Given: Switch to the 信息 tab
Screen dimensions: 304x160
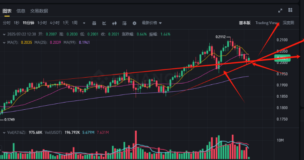Looking at the screenshot, I should pos(21,11).
